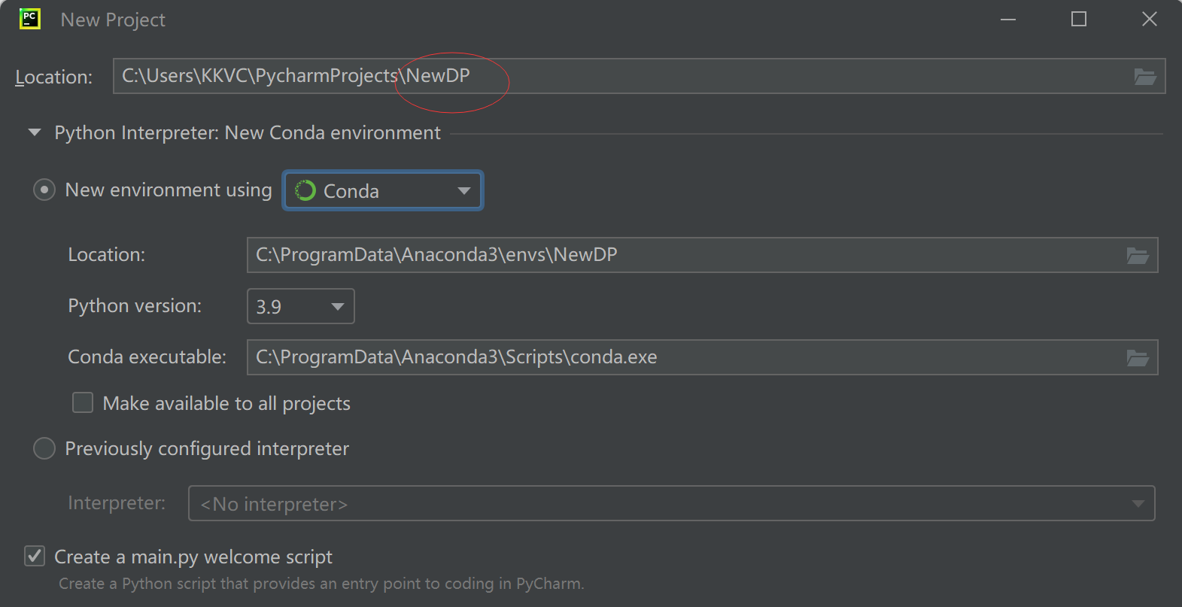Click the welcome script description text
The width and height of the screenshot is (1182, 607).
321,584
